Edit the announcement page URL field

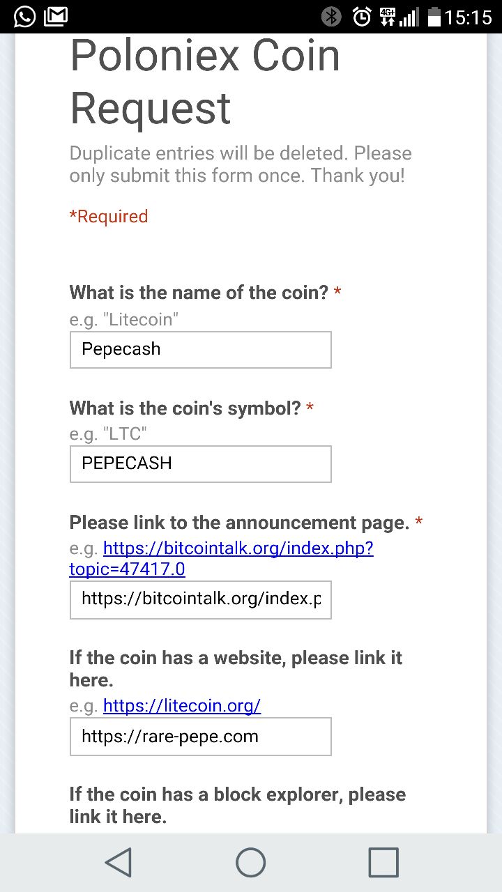pyautogui.click(x=200, y=599)
